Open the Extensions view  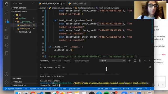pyautogui.click(x=6, y=37)
